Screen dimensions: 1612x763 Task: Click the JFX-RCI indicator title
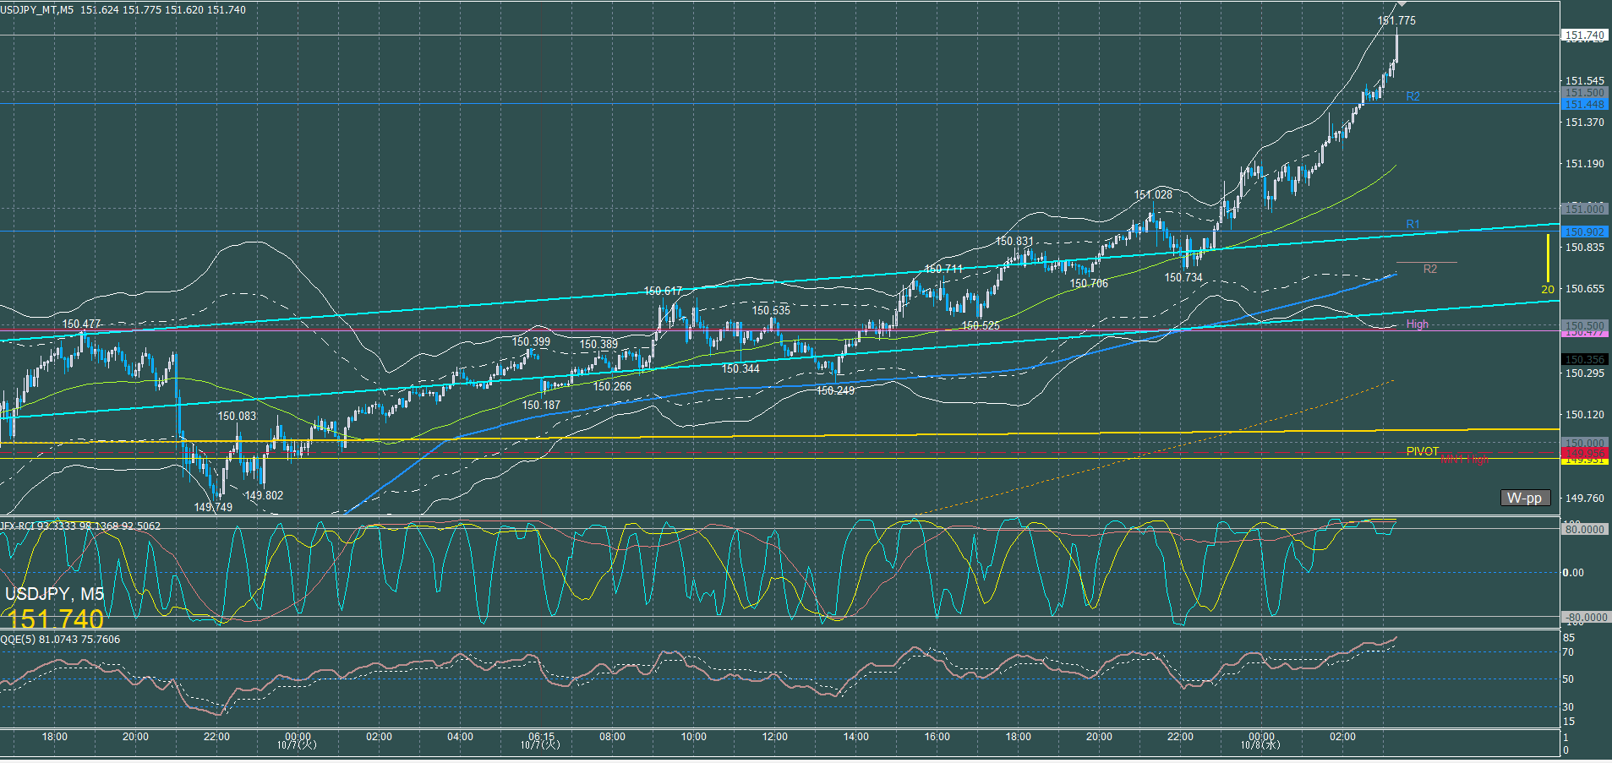tap(80, 526)
